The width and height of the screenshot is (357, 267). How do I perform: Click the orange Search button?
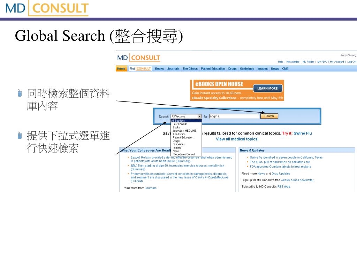(x=269, y=116)
